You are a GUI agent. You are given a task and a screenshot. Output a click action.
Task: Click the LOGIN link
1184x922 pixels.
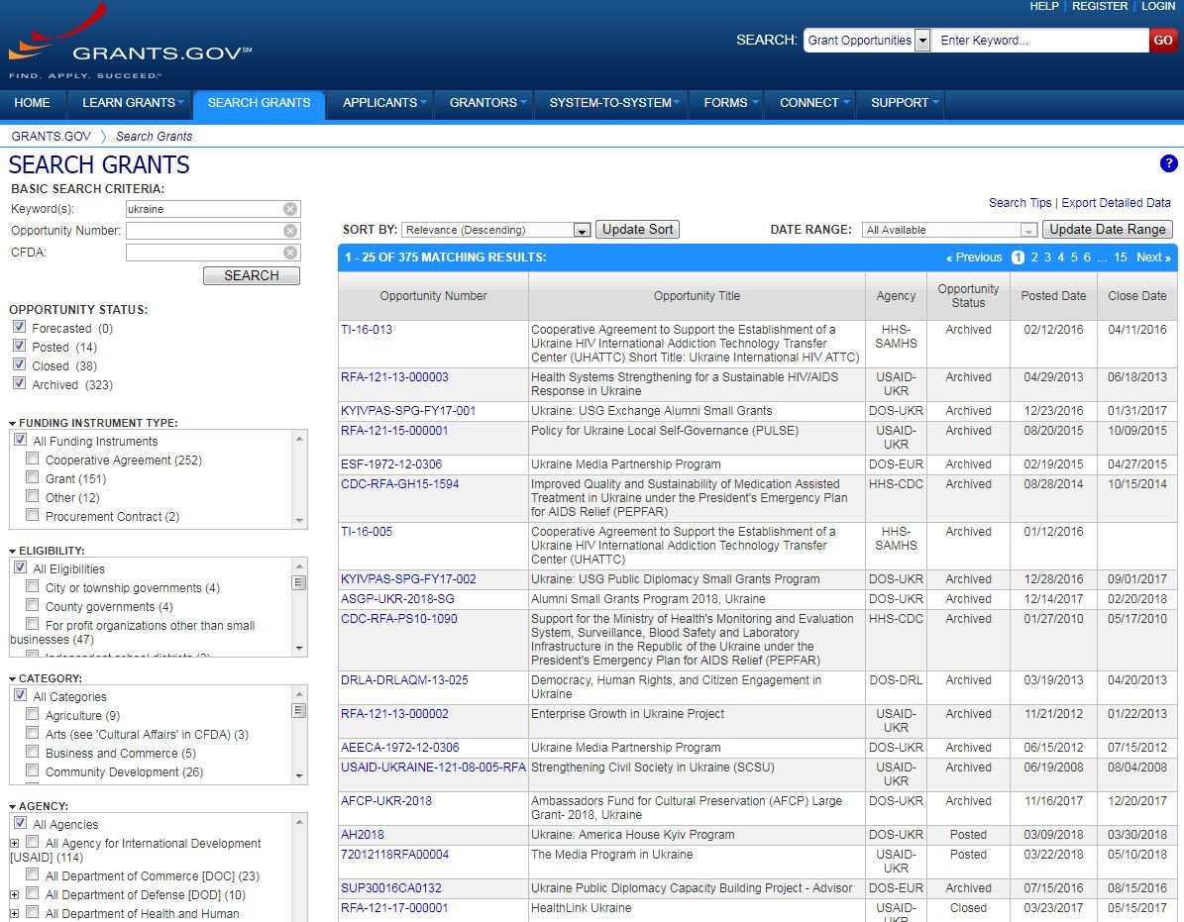coord(1158,6)
